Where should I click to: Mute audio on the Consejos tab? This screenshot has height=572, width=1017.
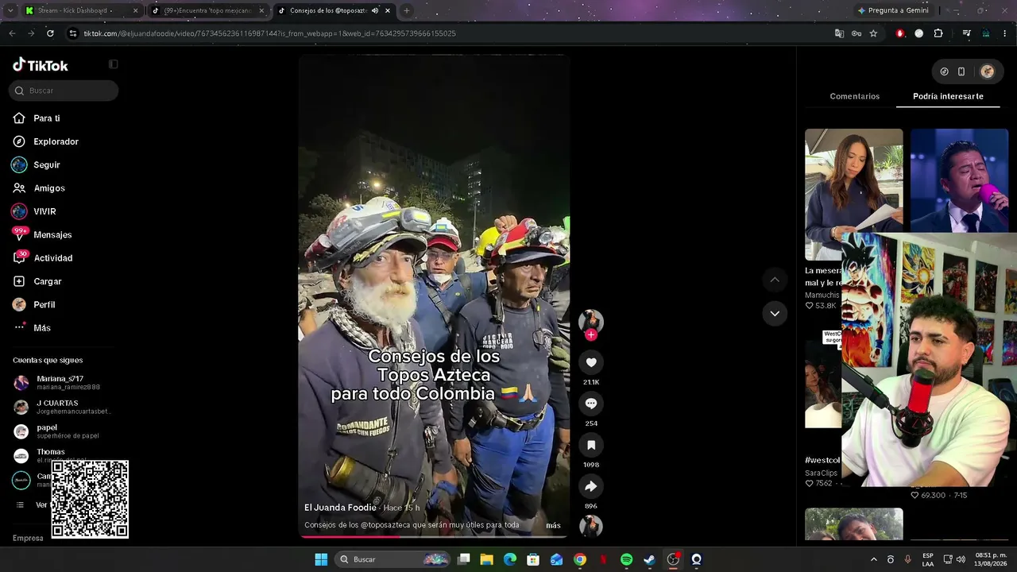click(x=374, y=10)
